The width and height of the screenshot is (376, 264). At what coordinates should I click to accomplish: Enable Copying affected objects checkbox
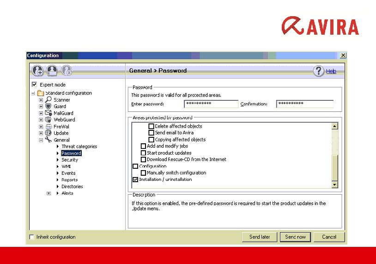[152, 140]
